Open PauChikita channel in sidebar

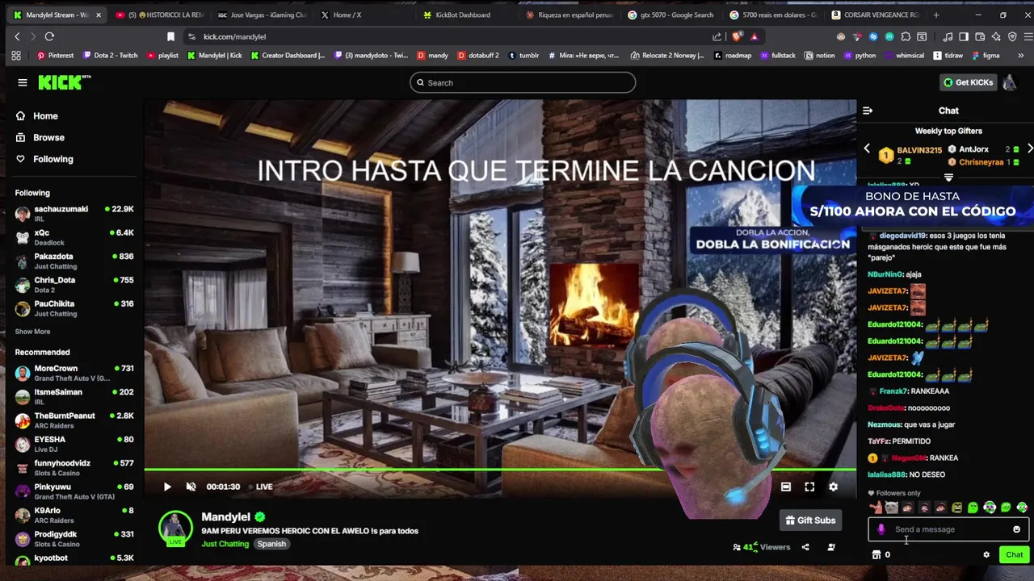[74, 308]
